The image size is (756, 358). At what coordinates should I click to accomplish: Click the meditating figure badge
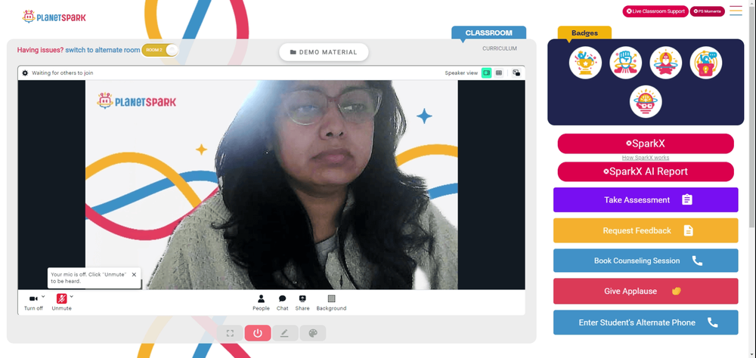[x=666, y=63]
